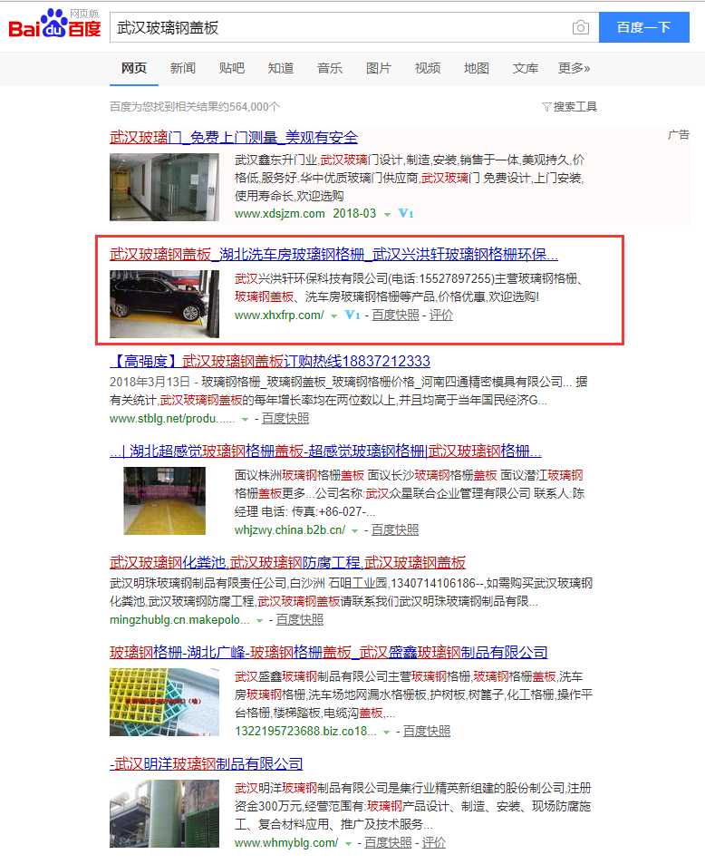Expand dropdown arrow beside whjzwy.china.b2b.cn
Image resolution: width=705 pixels, height=864 pixels.
354,530
